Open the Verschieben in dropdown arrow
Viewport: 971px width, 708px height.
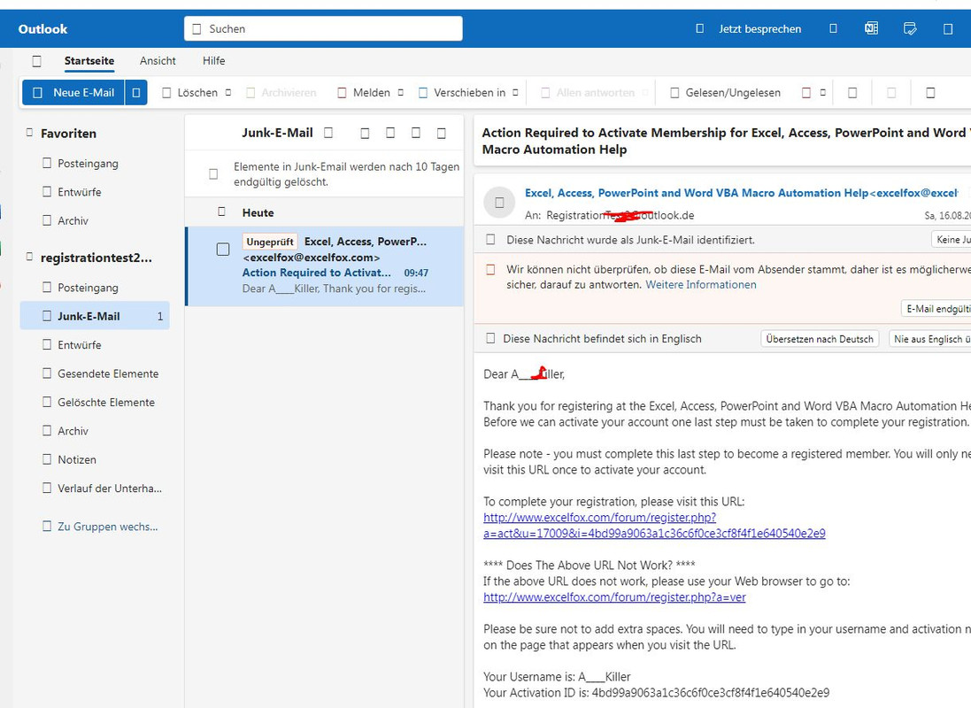(515, 93)
